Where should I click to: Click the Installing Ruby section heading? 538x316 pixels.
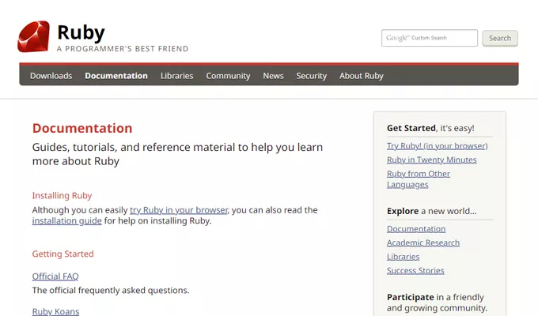(x=62, y=196)
